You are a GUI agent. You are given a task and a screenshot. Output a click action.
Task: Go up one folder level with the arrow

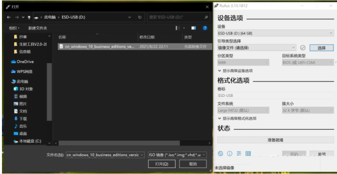(31, 18)
